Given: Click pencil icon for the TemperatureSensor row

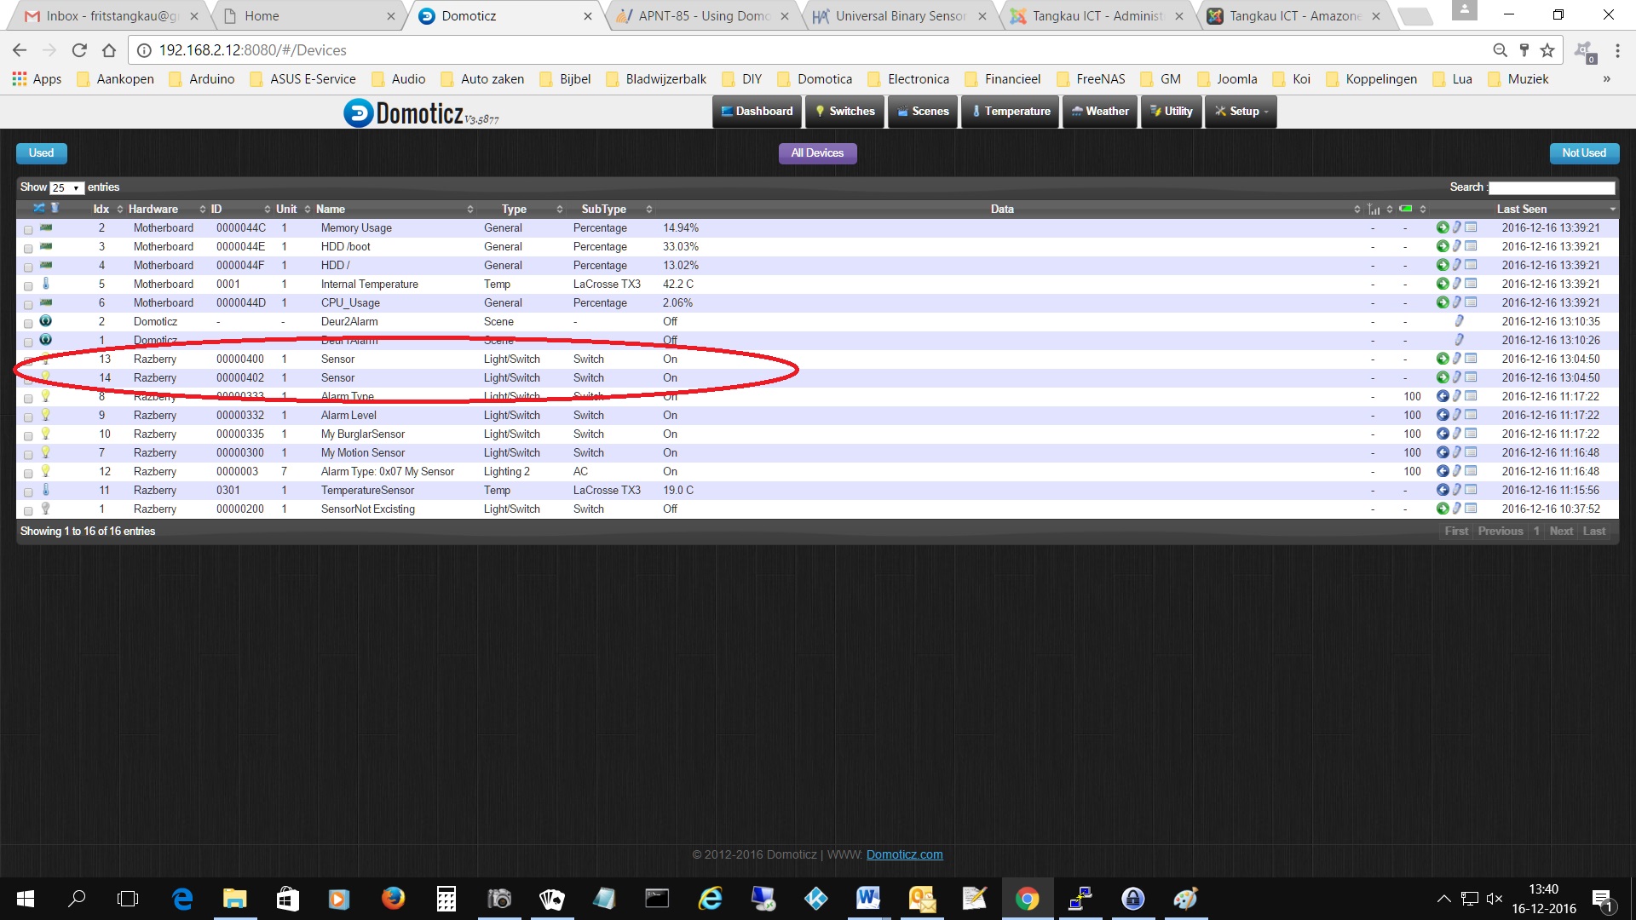Looking at the screenshot, I should (1457, 490).
